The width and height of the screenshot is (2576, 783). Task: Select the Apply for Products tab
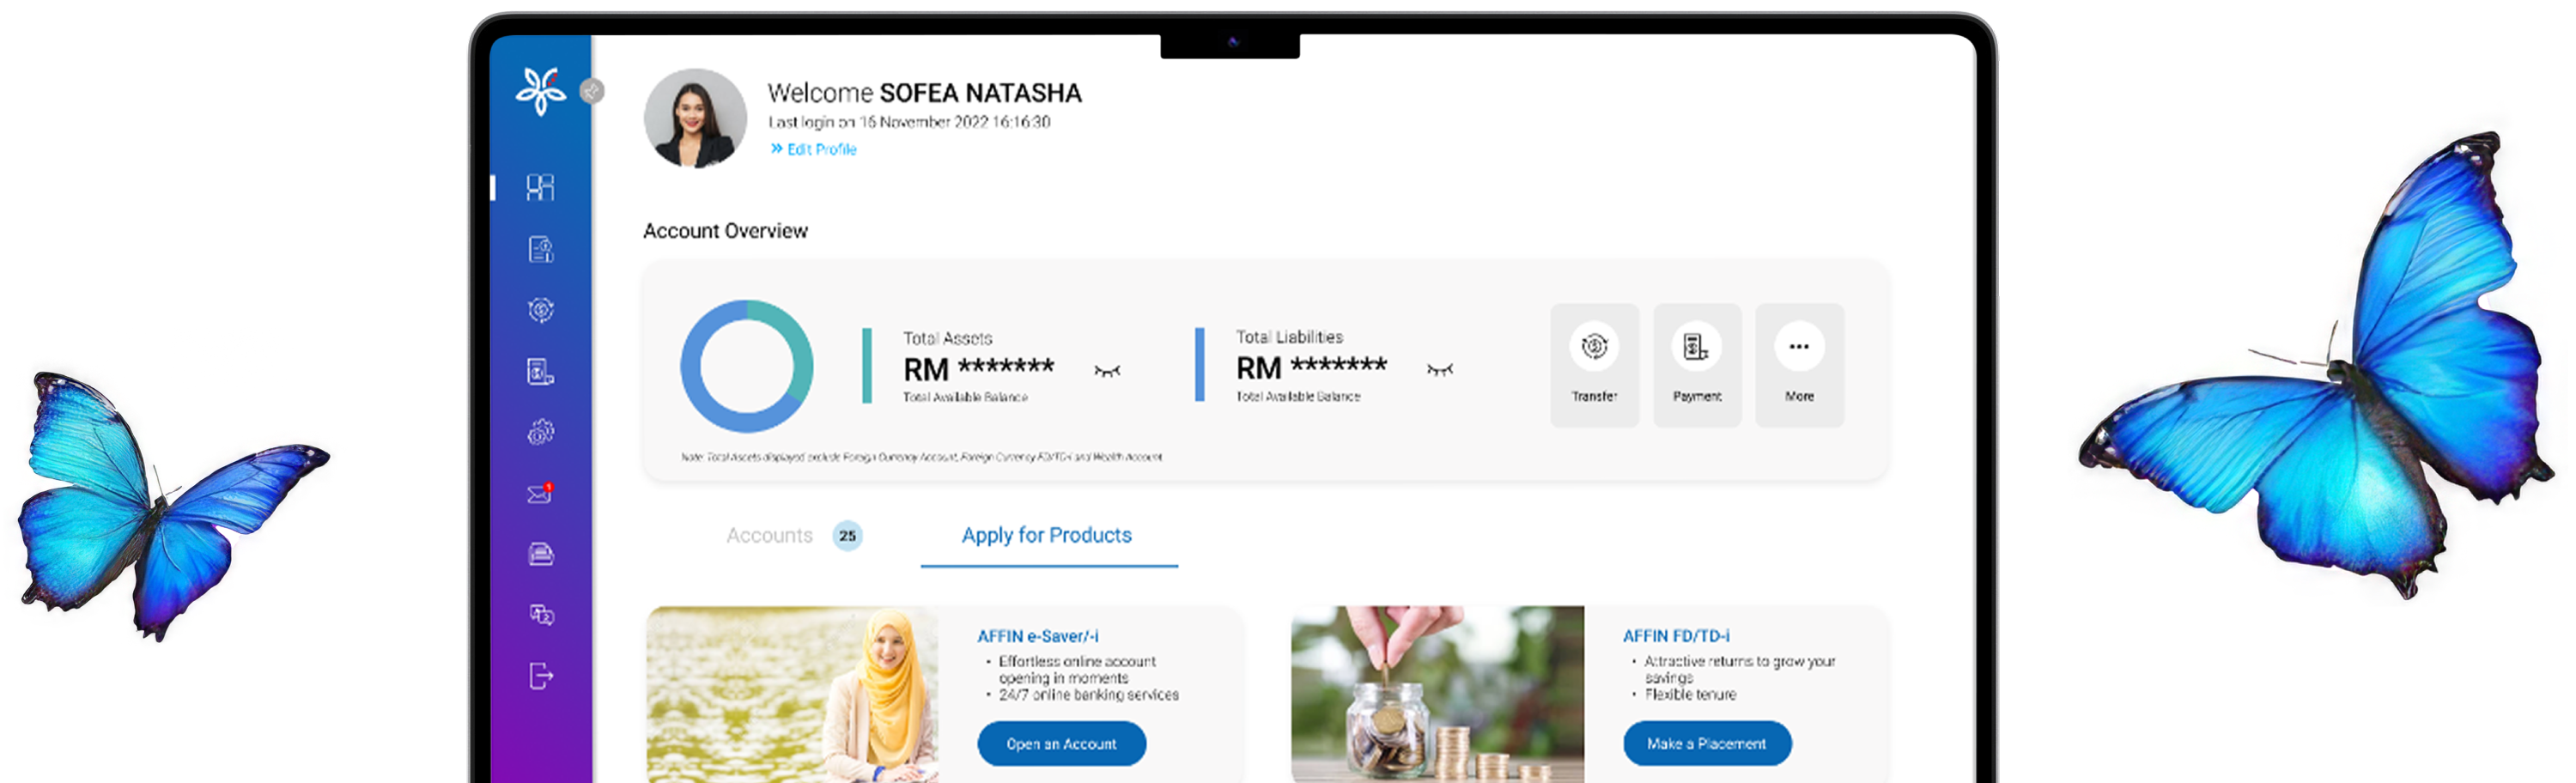click(1047, 536)
